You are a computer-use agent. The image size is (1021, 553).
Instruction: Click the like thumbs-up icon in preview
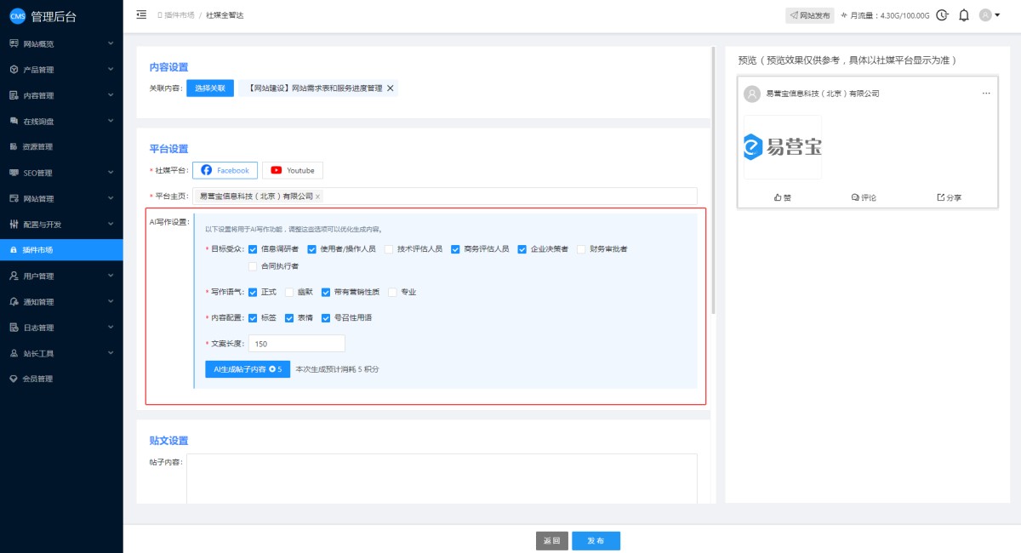[x=778, y=197]
